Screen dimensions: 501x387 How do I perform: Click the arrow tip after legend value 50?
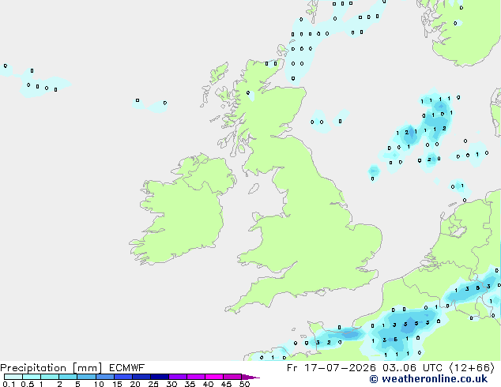[250, 377]
